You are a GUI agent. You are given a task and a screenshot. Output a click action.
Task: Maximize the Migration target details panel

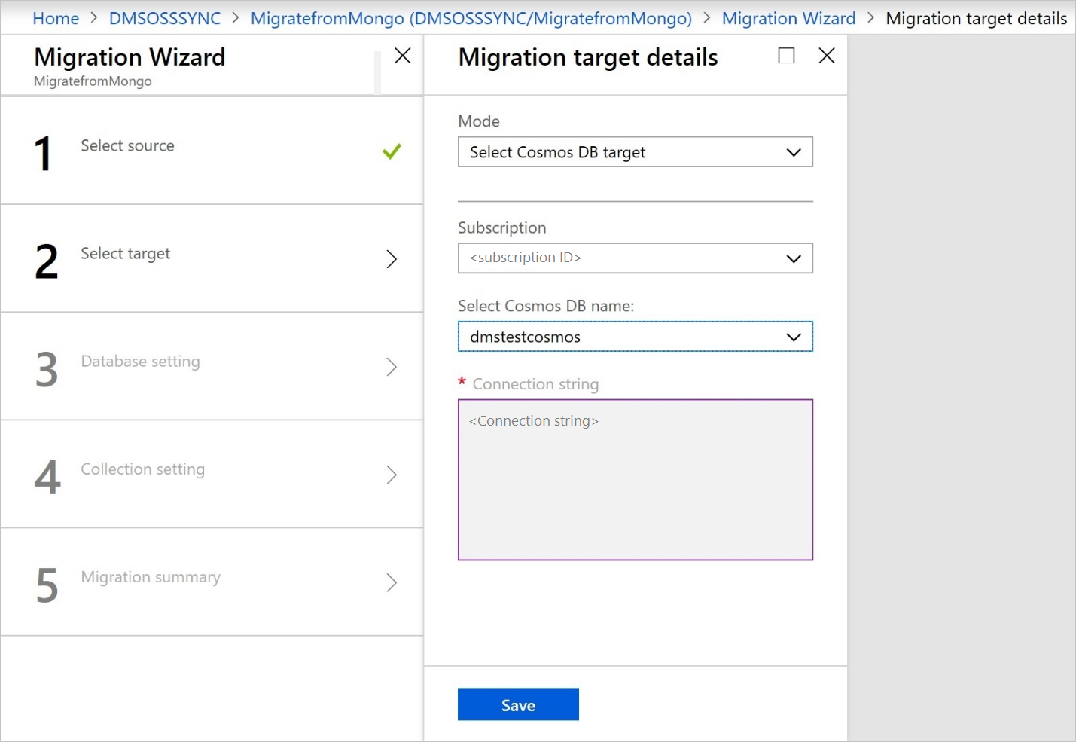[x=786, y=56]
